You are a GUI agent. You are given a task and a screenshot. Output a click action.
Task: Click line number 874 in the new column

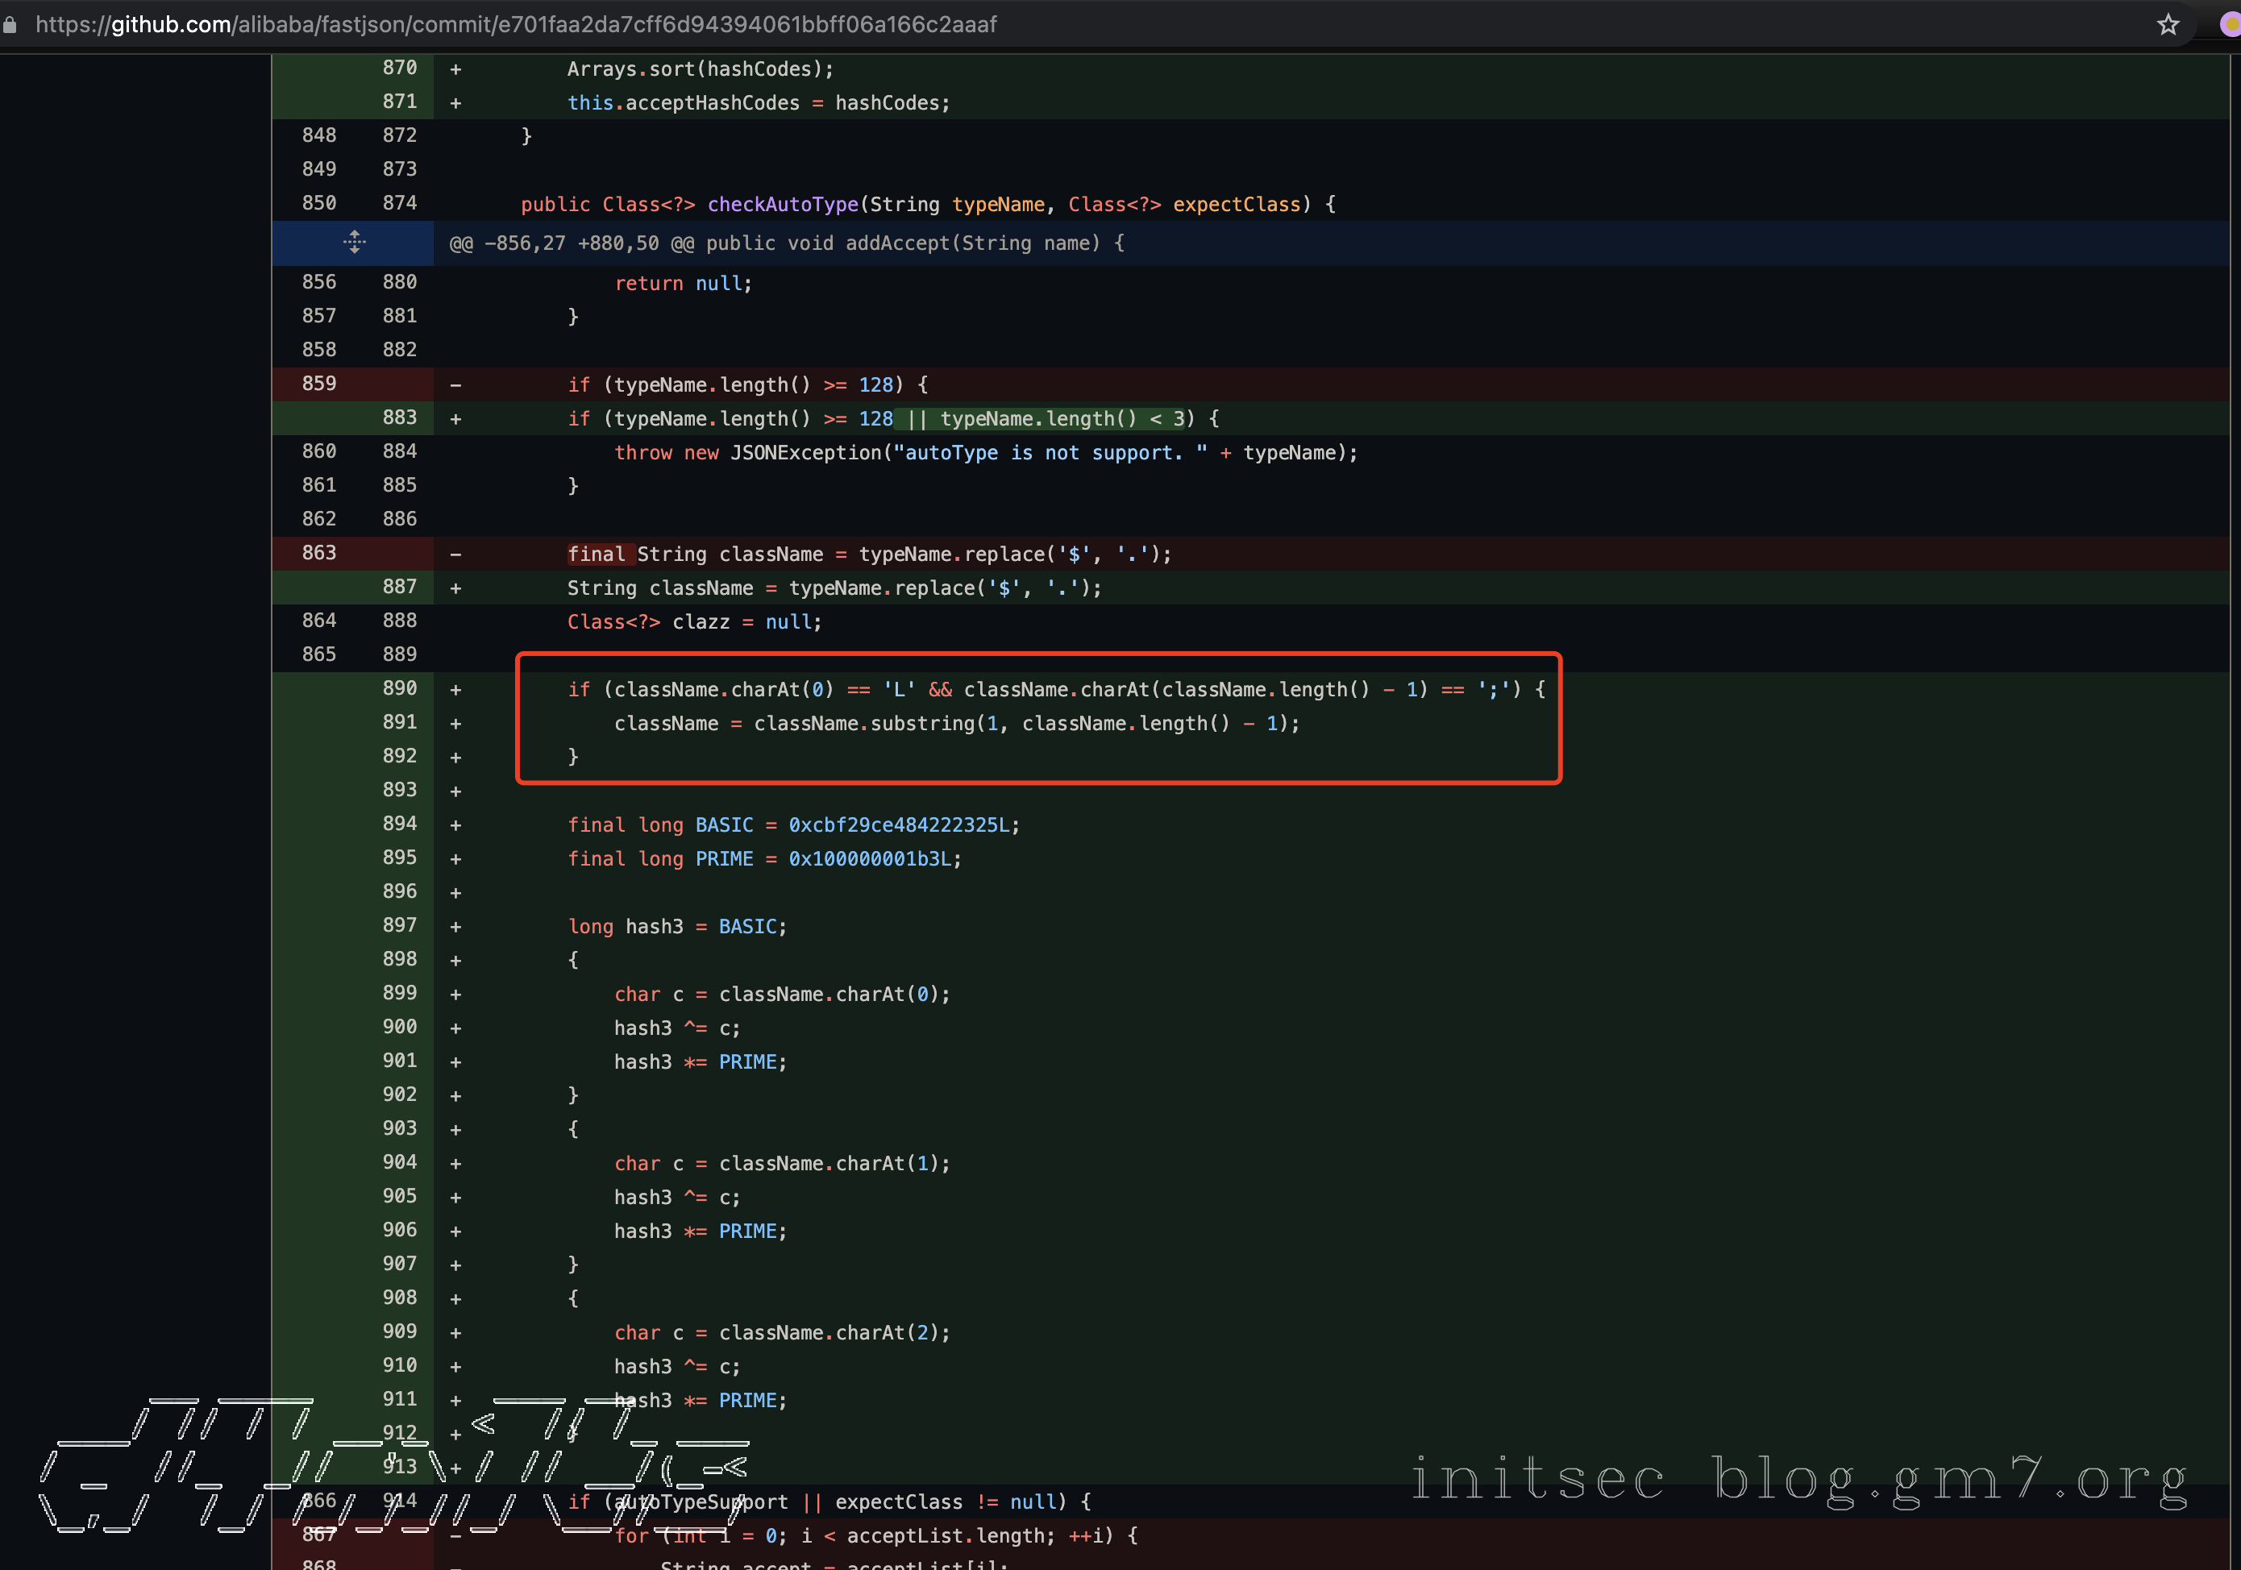click(x=399, y=203)
